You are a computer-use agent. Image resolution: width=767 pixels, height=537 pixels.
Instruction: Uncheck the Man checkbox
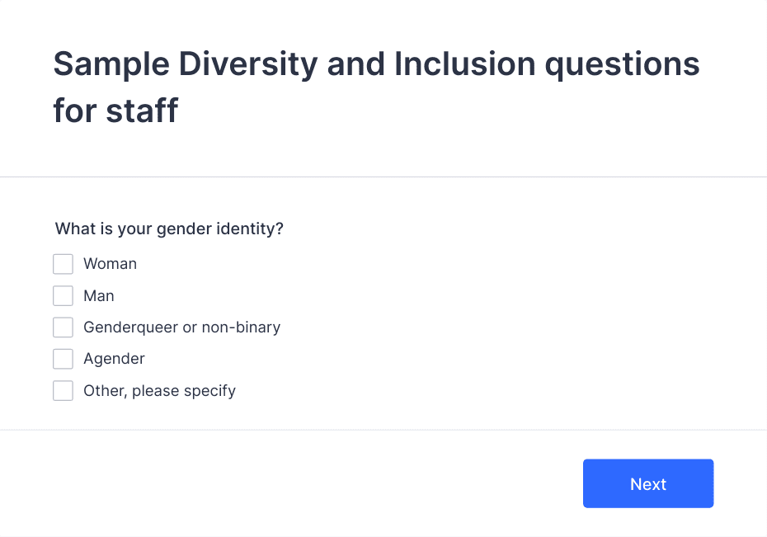point(63,295)
